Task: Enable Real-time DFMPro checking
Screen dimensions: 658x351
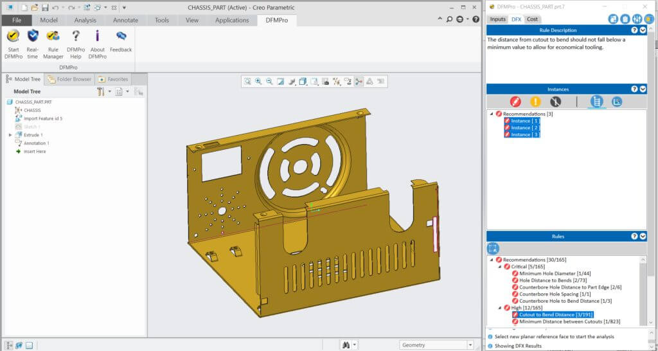Action: click(32, 43)
